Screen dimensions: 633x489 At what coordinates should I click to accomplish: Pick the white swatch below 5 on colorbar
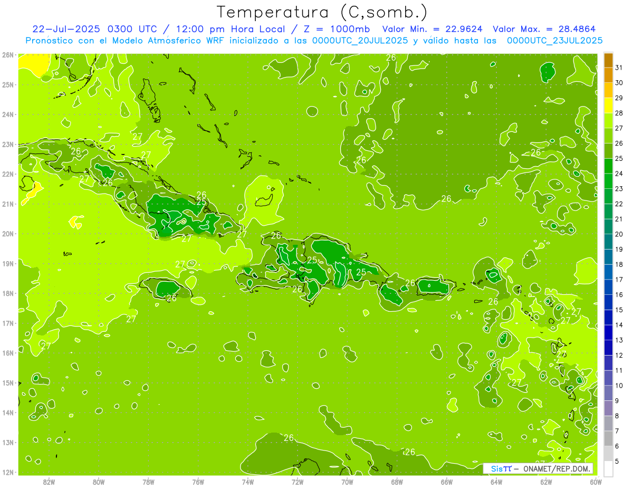[x=608, y=468]
